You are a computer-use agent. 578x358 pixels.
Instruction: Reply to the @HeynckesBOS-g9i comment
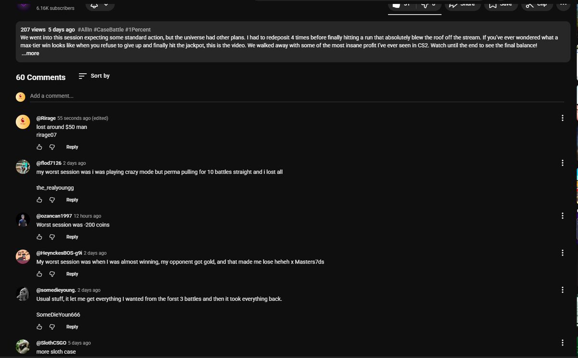pos(72,274)
